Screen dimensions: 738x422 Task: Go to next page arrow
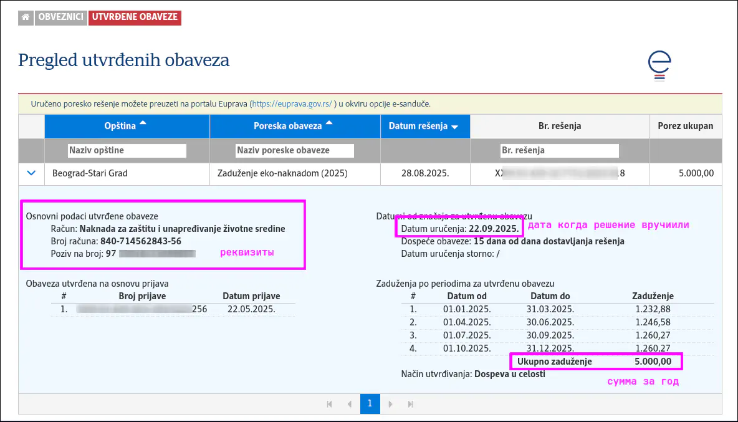390,404
